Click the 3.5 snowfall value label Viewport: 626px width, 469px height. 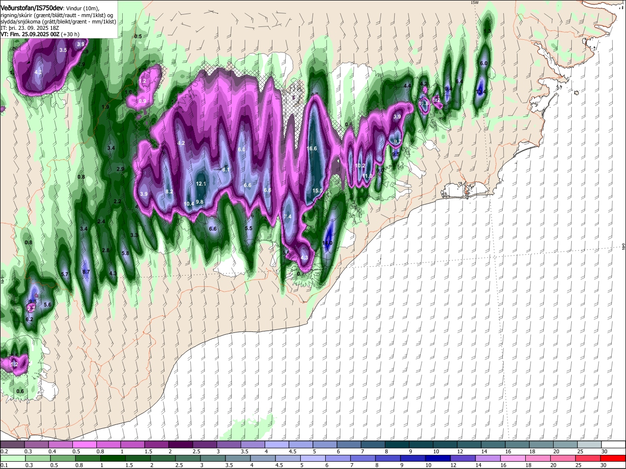click(63, 50)
